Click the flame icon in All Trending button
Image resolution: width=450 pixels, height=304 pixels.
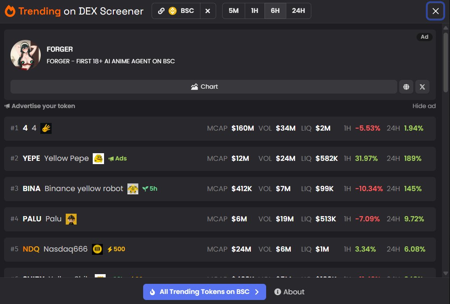(x=152, y=292)
